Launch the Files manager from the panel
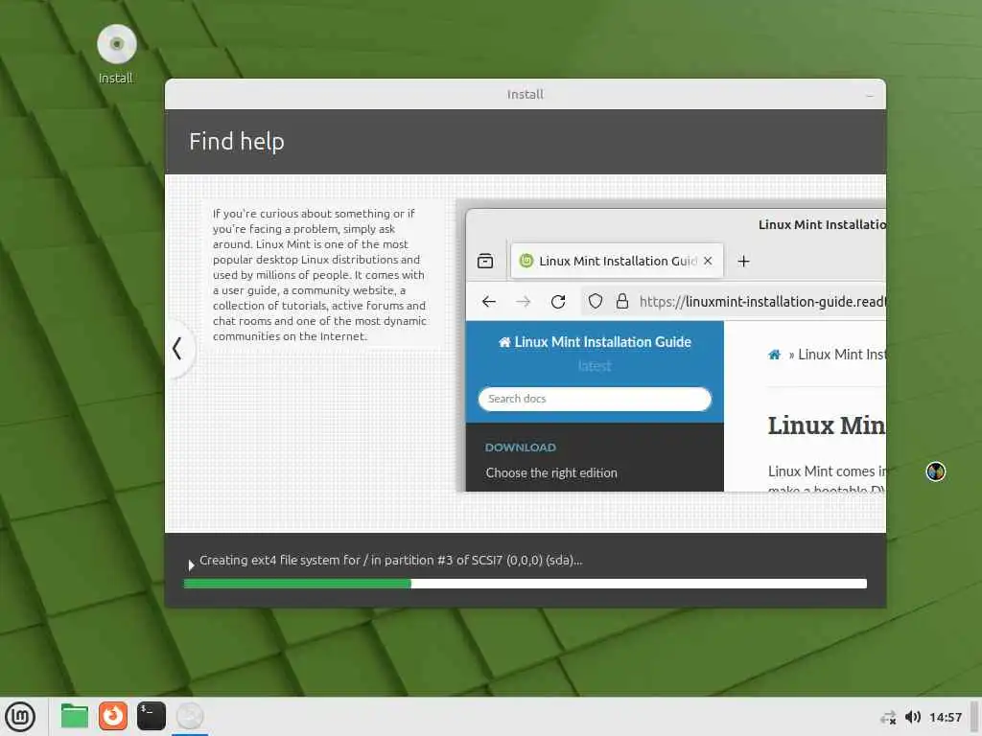 (75, 716)
